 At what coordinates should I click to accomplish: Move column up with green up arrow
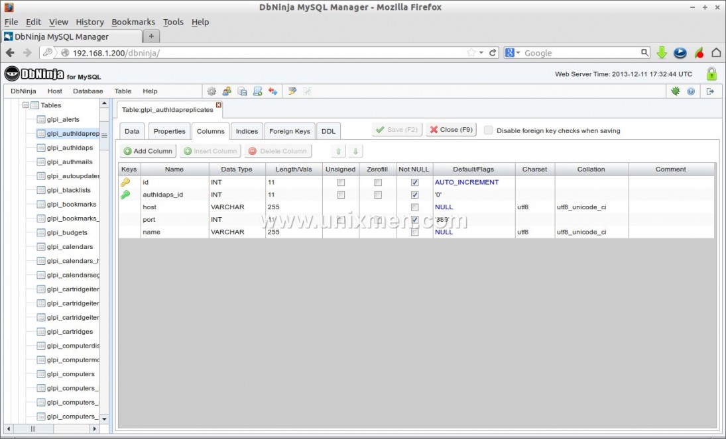coord(338,151)
